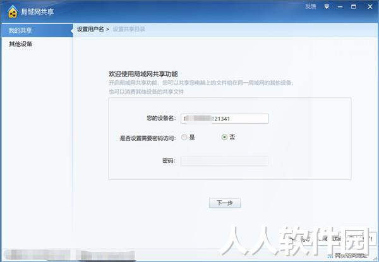Image resolution: width=379 pixels, height=262 pixels.
Task: Click the 设置共享目录 breadcrumb step
Action: [x=129, y=29]
